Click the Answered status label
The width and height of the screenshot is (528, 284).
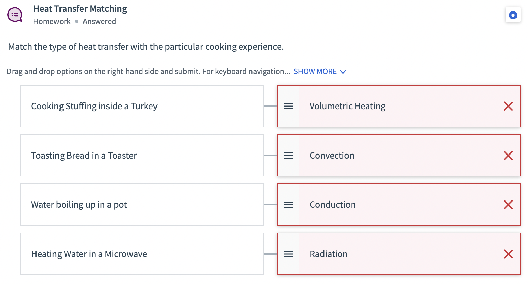(99, 21)
